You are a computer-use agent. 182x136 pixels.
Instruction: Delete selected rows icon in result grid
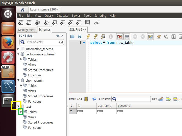(x=176, y=99)
